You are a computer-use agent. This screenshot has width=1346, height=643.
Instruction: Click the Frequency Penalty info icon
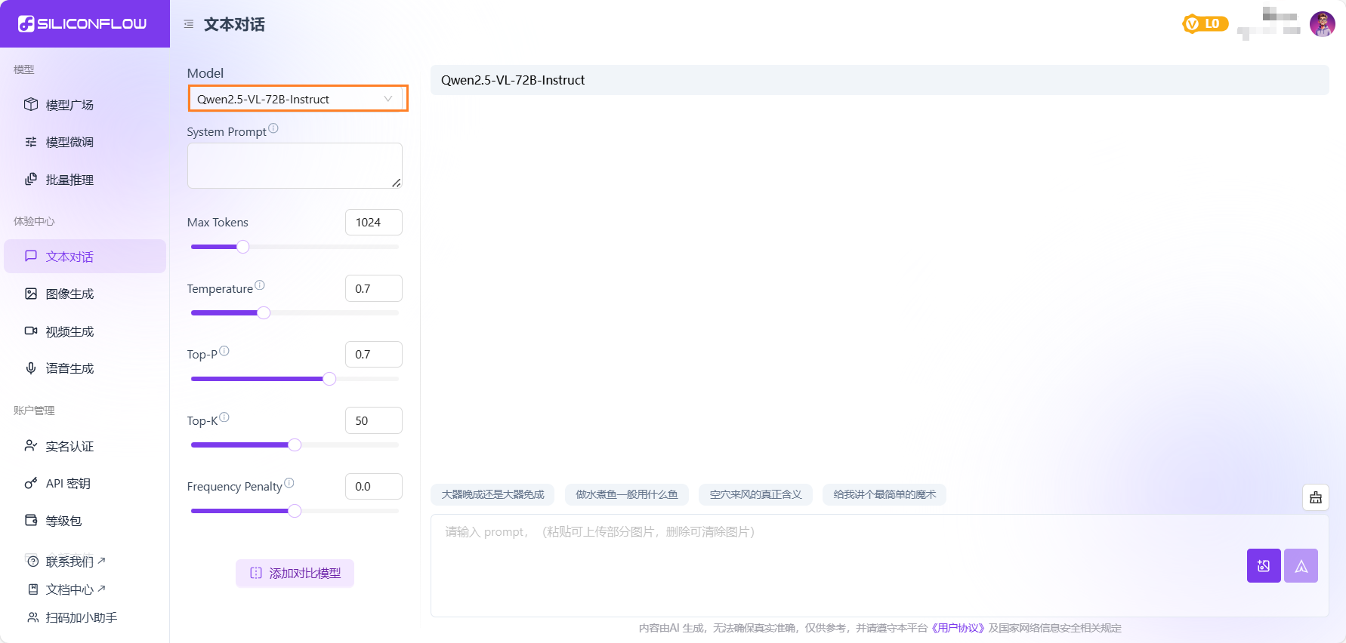(289, 483)
